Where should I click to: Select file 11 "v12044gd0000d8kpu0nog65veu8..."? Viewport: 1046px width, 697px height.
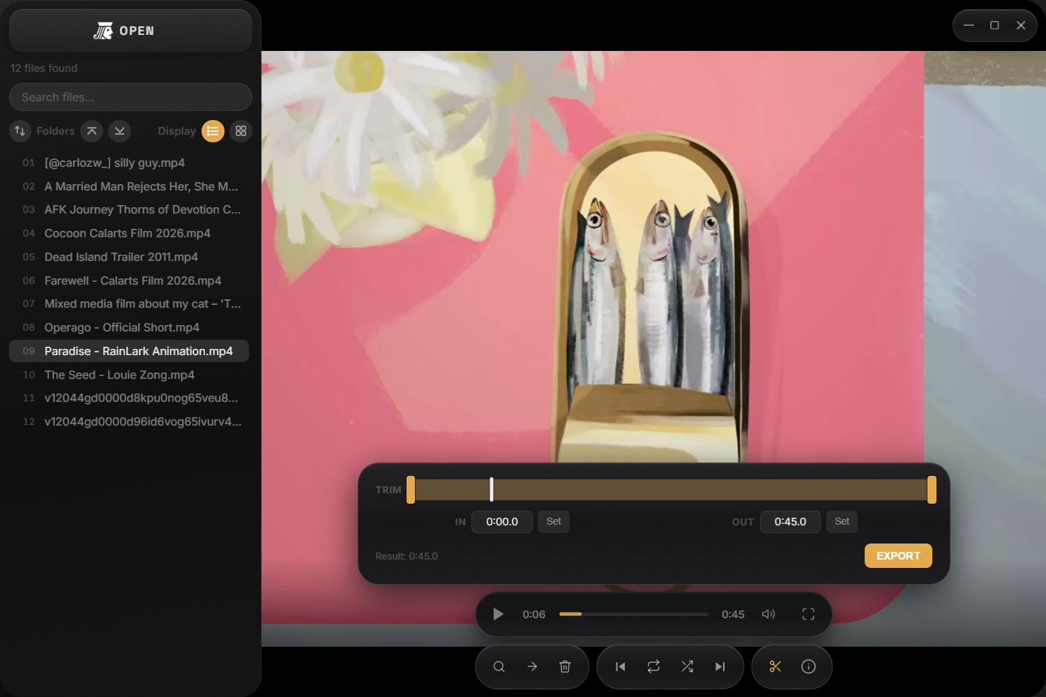pyautogui.click(x=129, y=398)
